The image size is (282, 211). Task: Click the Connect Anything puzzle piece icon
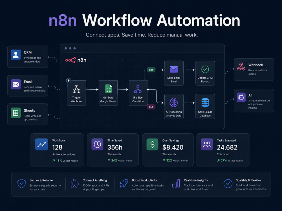[75, 183]
